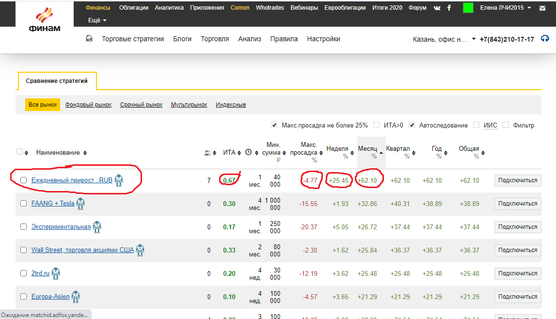Switch to Мультирынок filter
Viewport: 556px width, 319px height.
tap(189, 105)
